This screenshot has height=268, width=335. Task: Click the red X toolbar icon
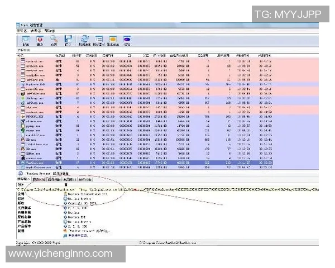click(x=40, y=39)
